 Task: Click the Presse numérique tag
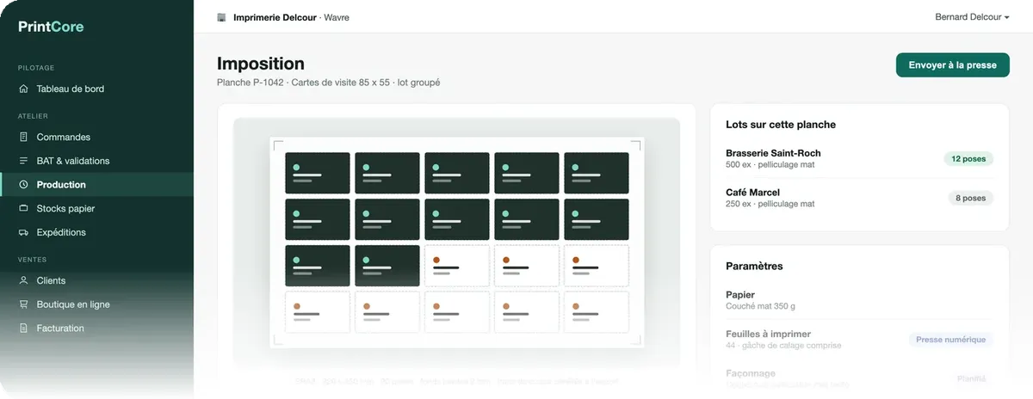(950, 340)
